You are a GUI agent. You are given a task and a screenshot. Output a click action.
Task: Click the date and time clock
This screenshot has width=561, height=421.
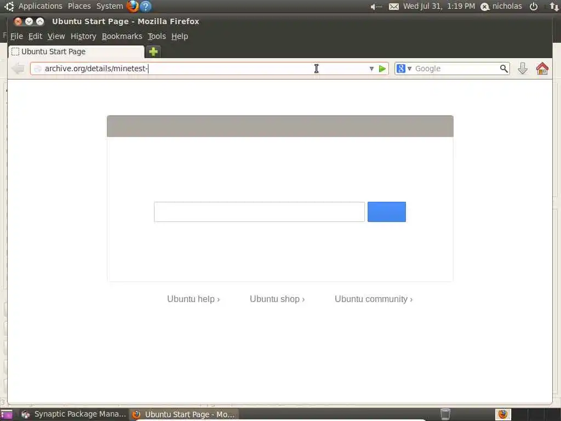[x=439, y=6]
